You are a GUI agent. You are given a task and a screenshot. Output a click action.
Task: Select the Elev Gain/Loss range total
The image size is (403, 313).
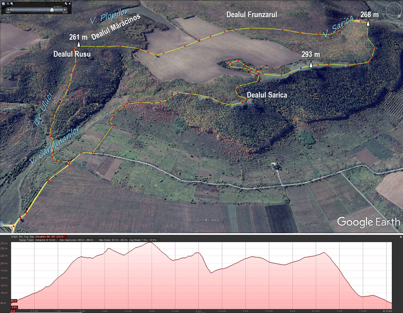point(77,240)
